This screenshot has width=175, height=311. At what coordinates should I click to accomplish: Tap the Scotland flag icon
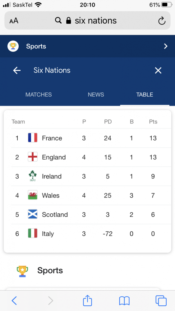tap(33, 214)
